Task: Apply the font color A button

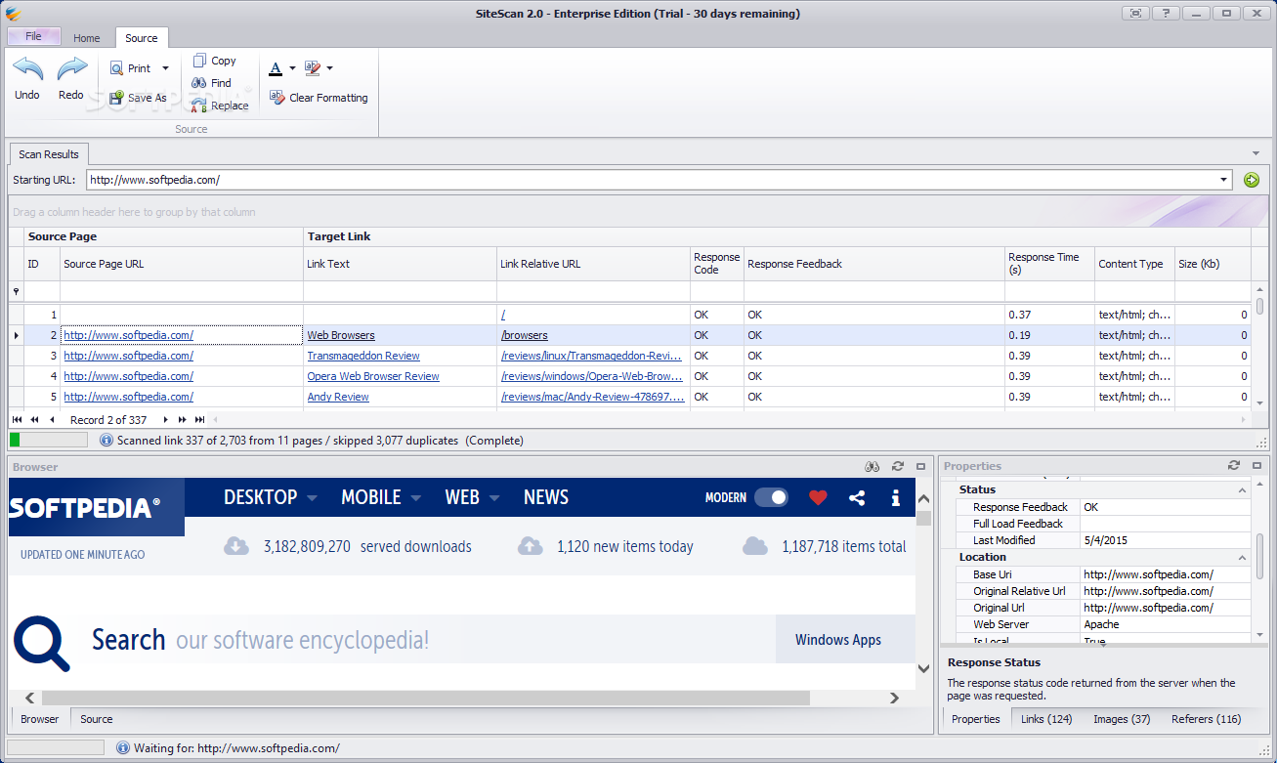Action: tap(276, 68)
